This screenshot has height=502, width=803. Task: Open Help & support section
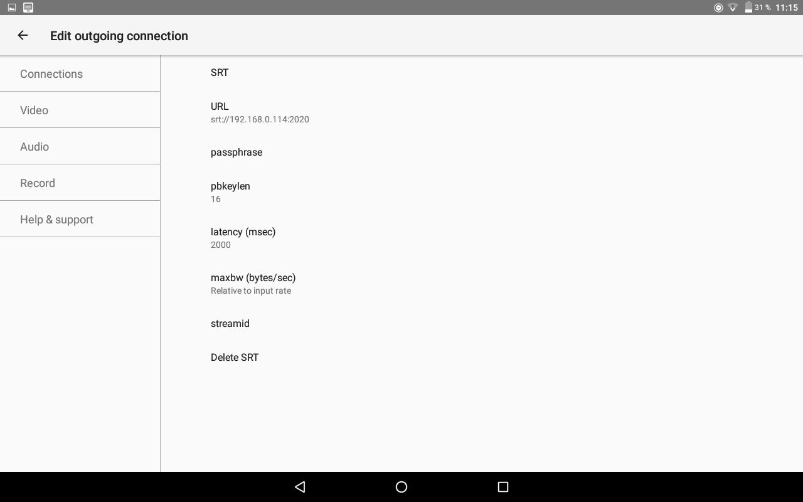80,220
